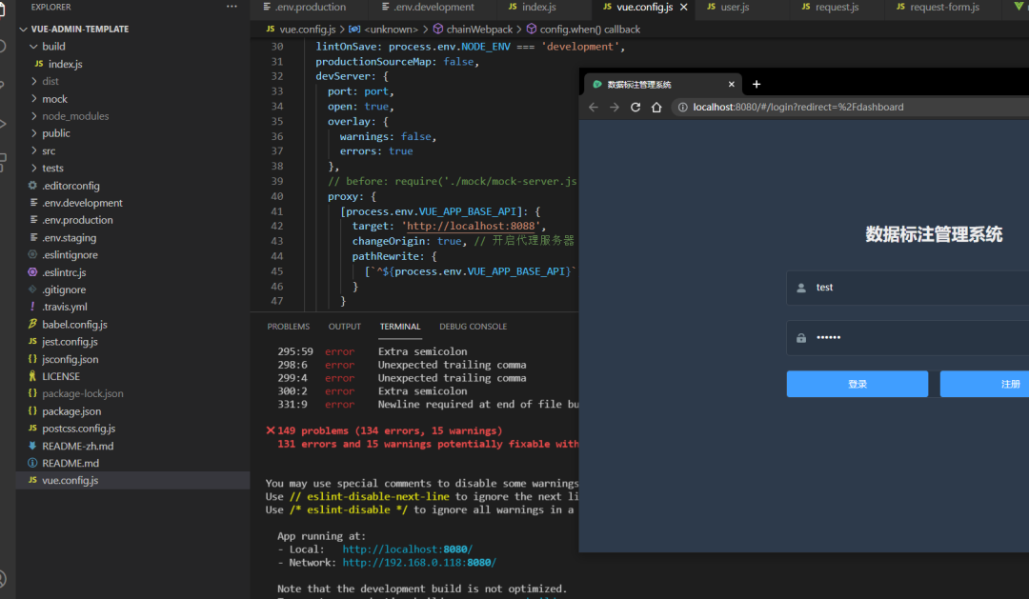Select the TERMINAL panel tab

point(399,326)
